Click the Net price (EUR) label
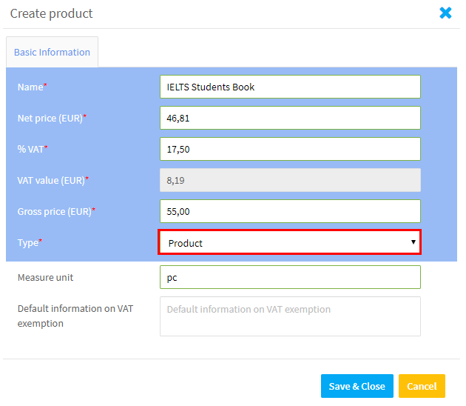Image resolution: width=466 pixels, height=406 pixels. coord(52,118)
